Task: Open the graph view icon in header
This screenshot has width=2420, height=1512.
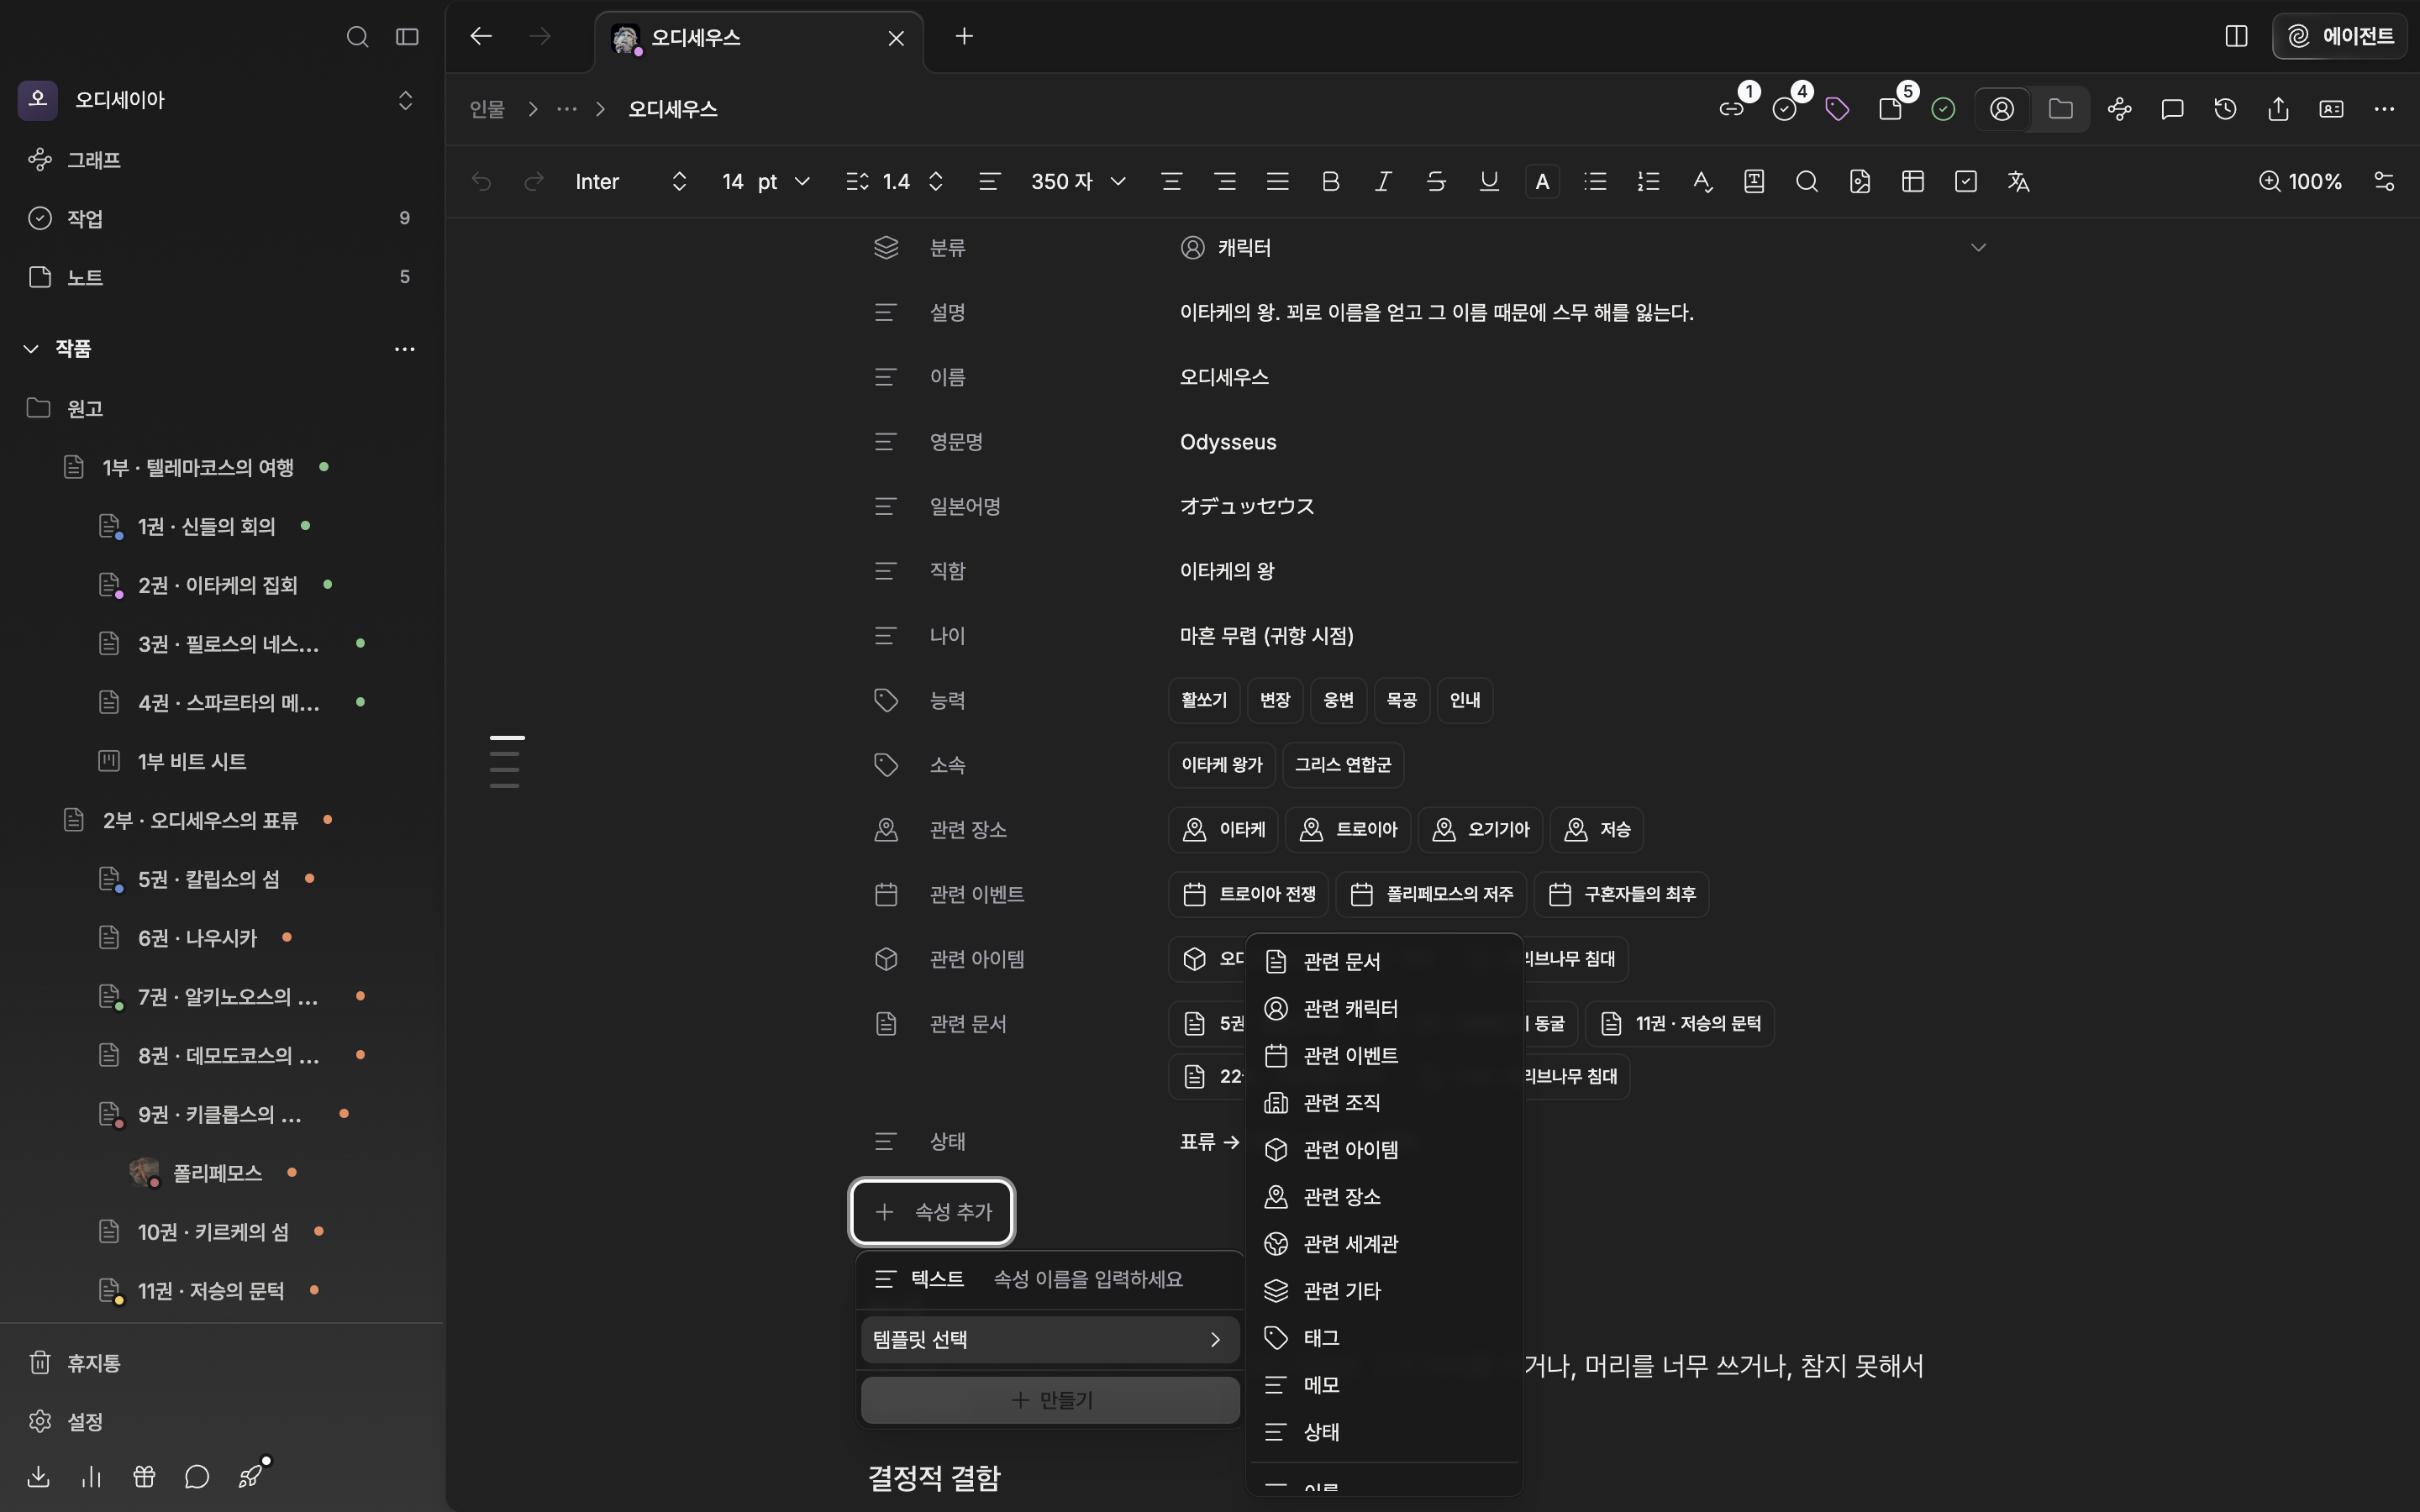Action: pyautogui.click(x=2119, y=109)
